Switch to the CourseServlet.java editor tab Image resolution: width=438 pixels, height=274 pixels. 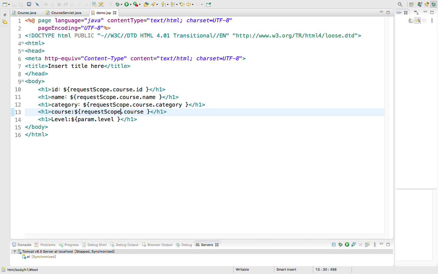(x=64, y=13)
